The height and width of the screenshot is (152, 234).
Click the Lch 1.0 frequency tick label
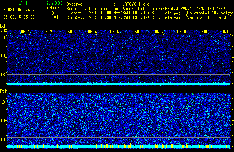click(x=3, y=37)
